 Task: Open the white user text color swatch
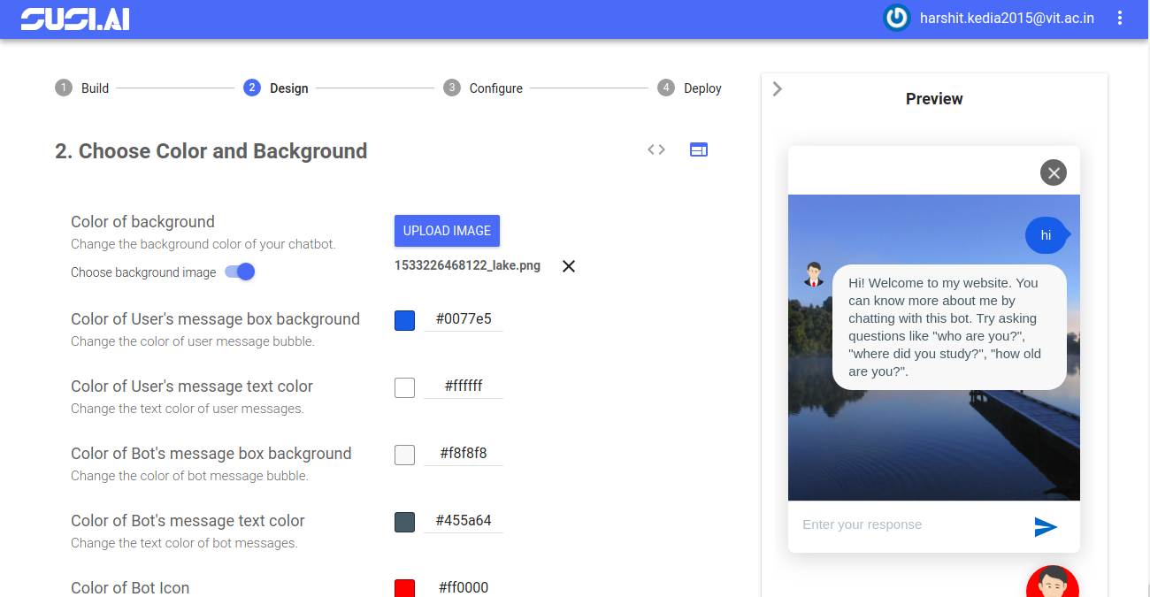(404, 387)
